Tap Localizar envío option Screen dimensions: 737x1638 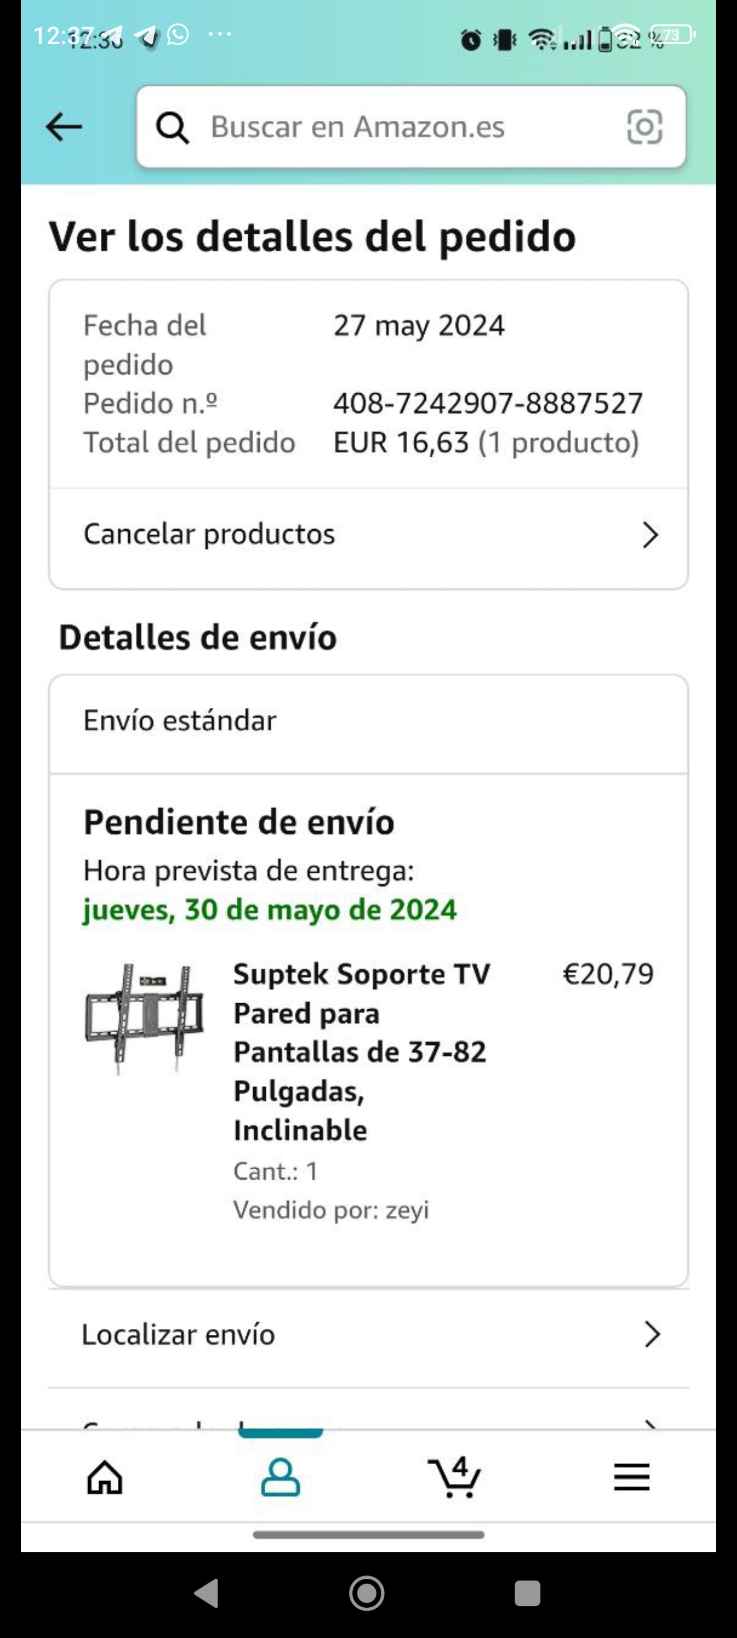coord(179,1334)
